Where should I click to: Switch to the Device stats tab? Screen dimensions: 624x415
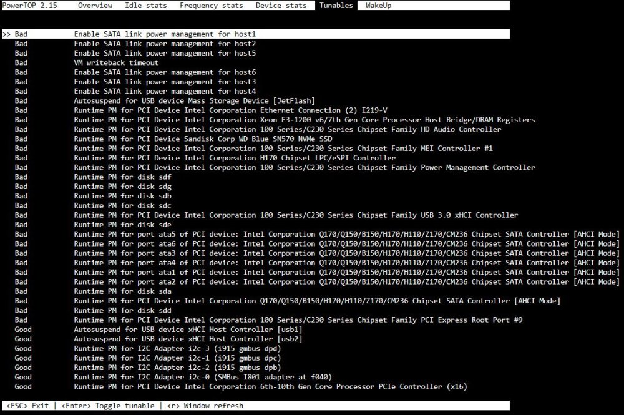(x=281, y=6)
